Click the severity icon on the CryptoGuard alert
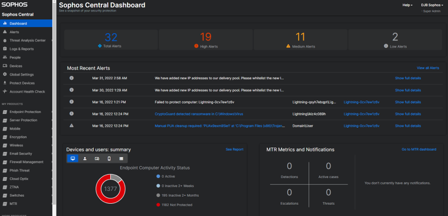 (71, 114)
